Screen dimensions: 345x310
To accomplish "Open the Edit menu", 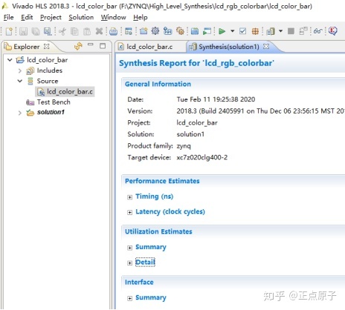I will [27, 17].
